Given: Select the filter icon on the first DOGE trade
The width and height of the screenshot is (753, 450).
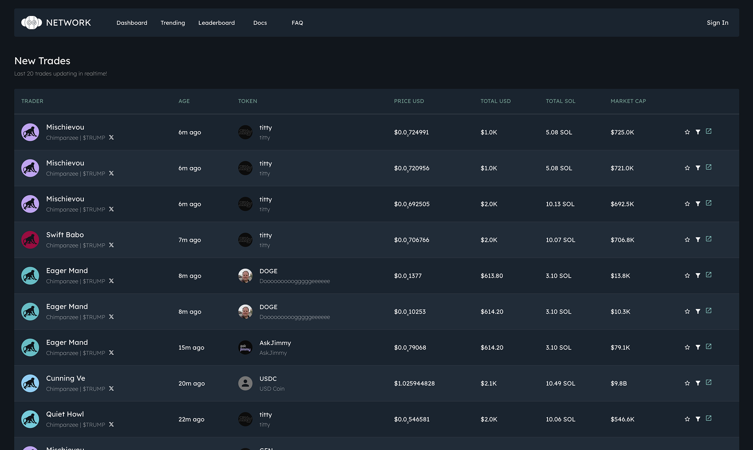Looking at the screenshot, I should click(698, 275).
